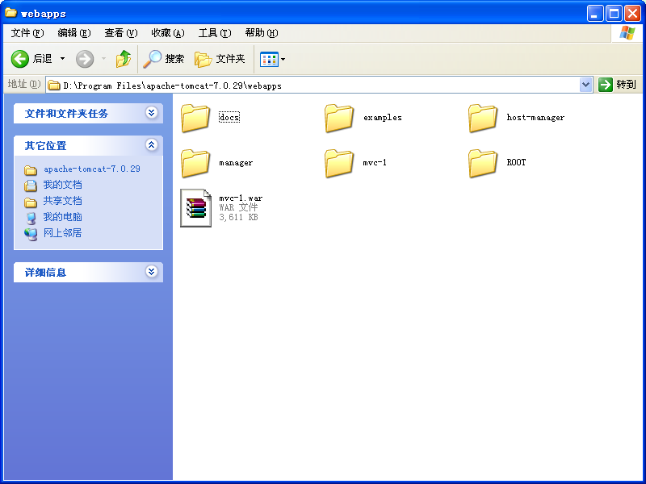
Task: Open the apache-tomcat-7.0.29 link
Action: coord(92,169)
